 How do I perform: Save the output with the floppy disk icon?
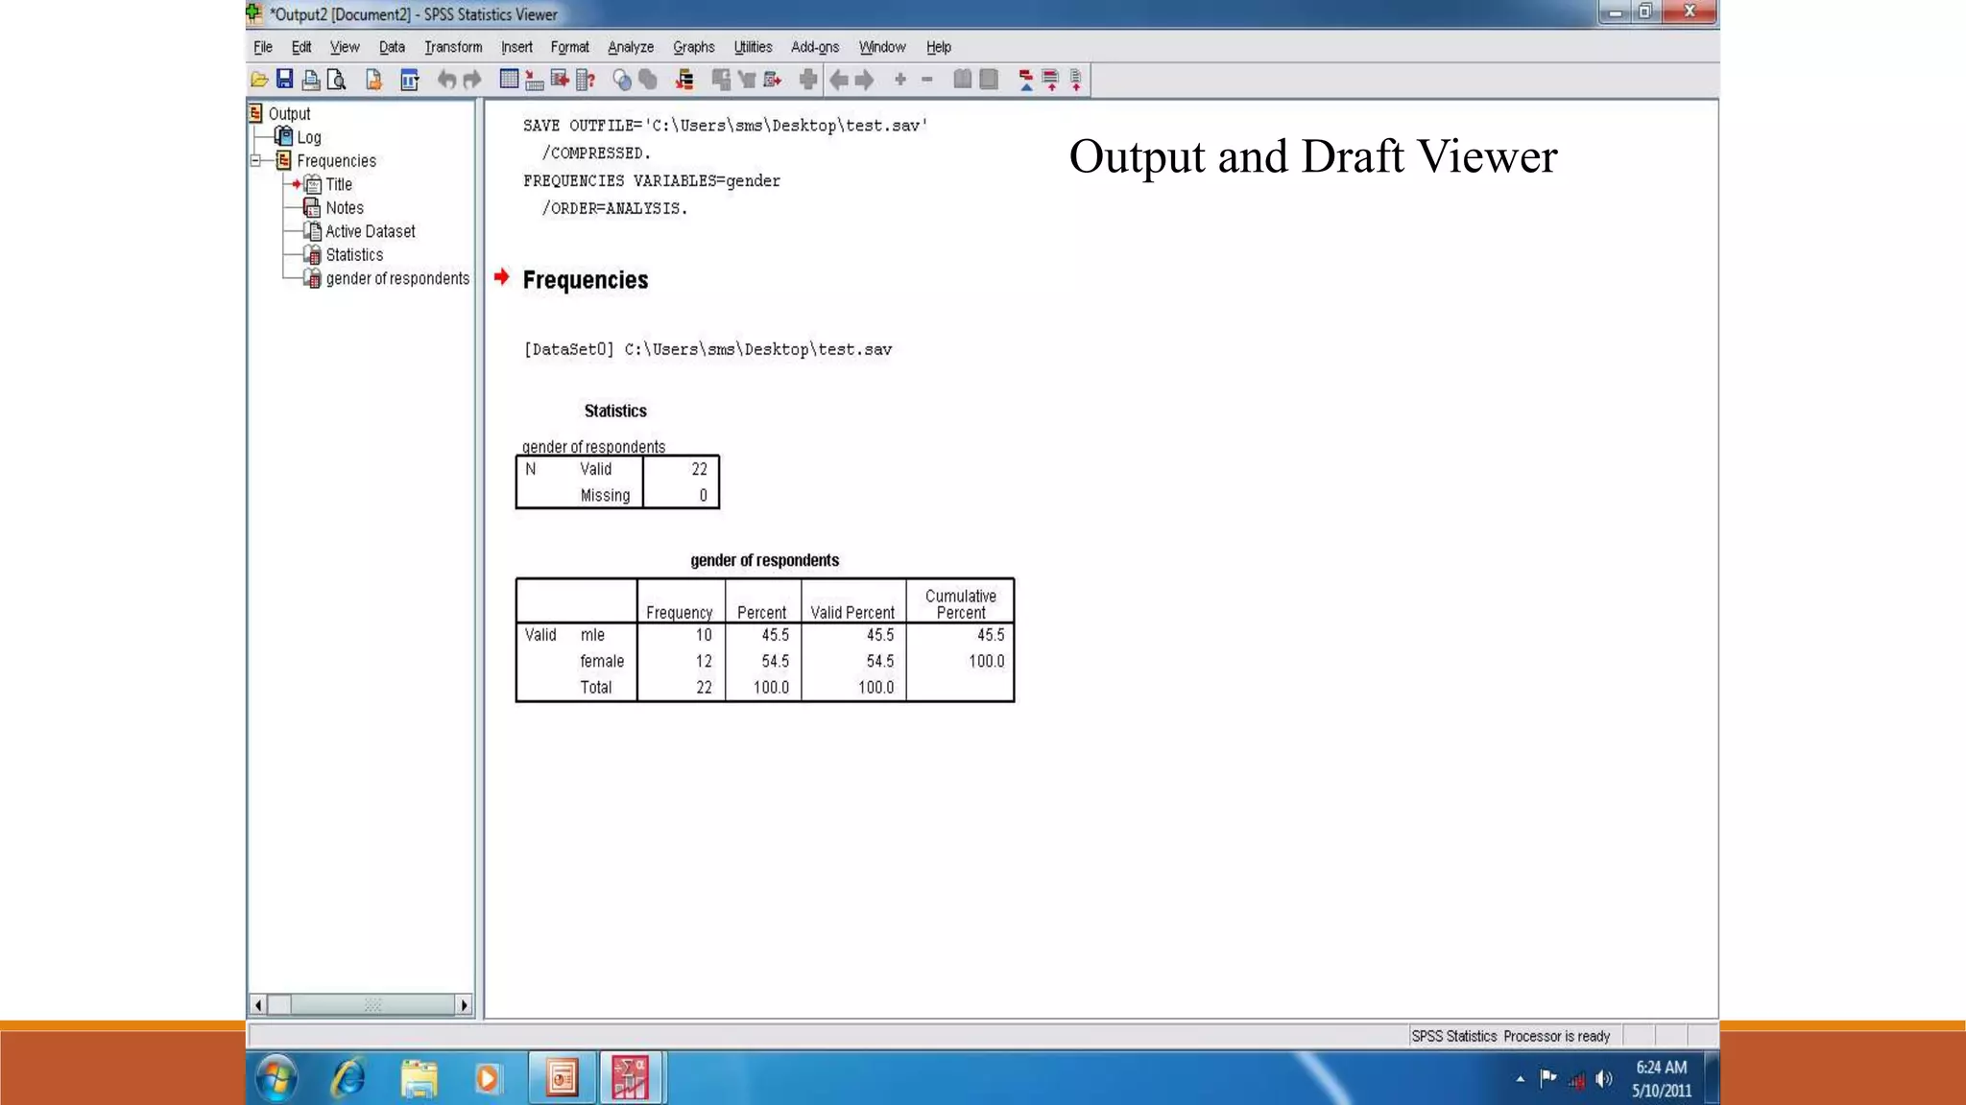pyautogui.click(x=285, y=80)
